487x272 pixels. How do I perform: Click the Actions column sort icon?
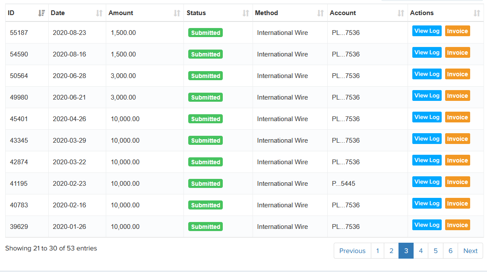[477, 13]
